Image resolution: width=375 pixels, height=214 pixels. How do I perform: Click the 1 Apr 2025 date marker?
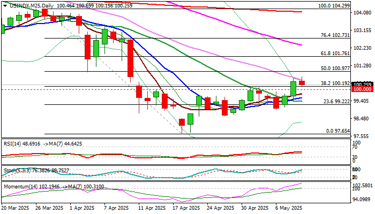click(x=82, y=208)
